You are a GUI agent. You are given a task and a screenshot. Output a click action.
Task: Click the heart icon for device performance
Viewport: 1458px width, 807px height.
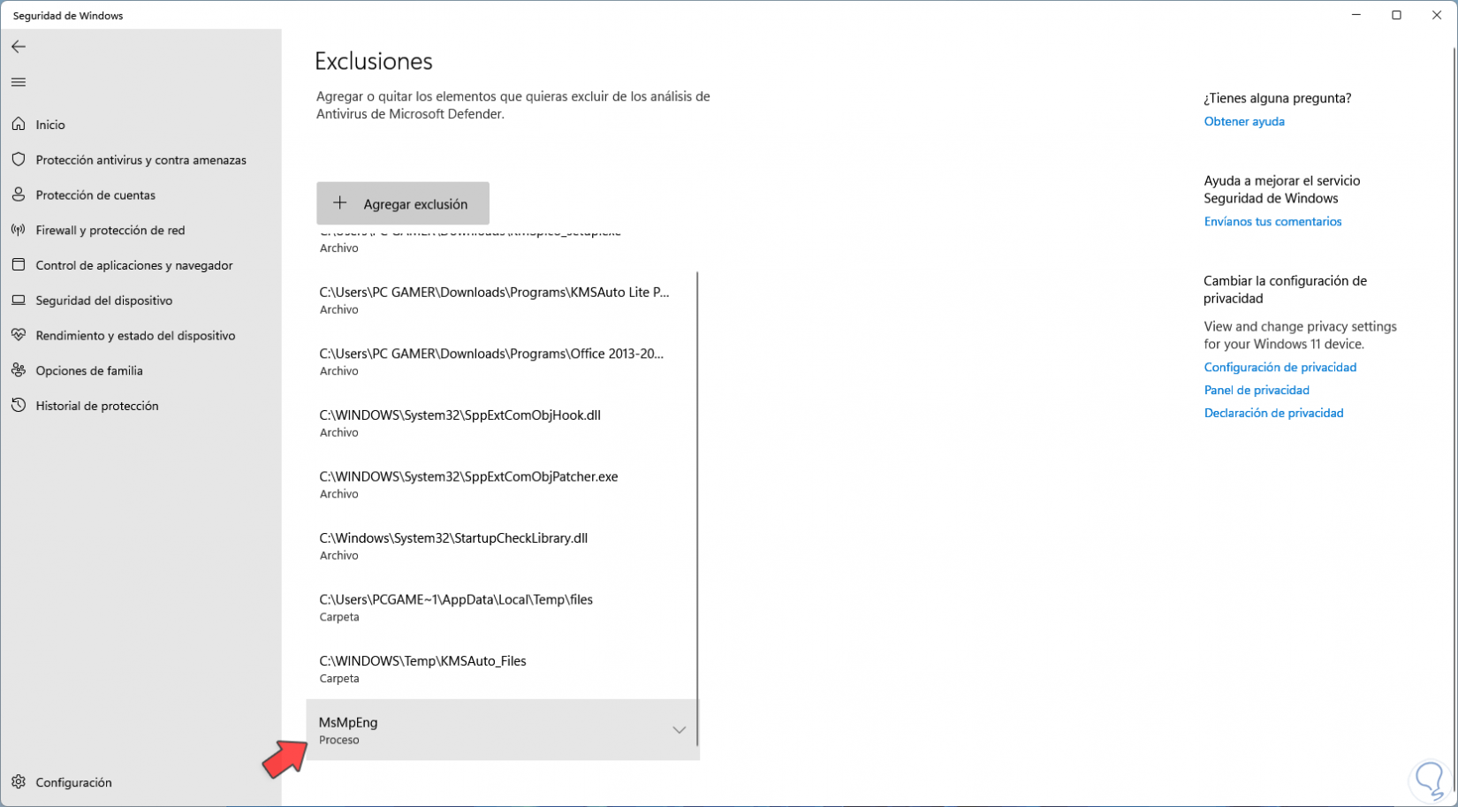pos(19,335)
